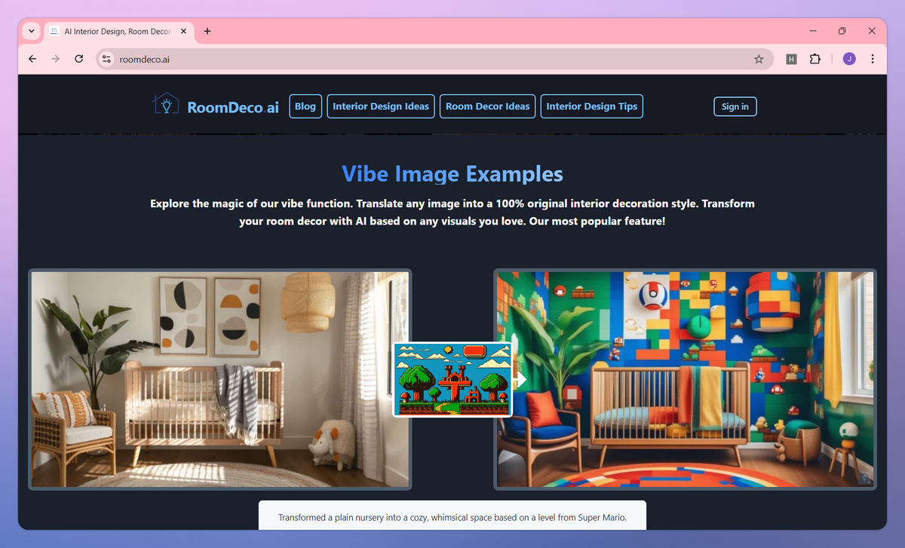
Task: Open Chrome's three-dot menu
Action: pos(873,58)
